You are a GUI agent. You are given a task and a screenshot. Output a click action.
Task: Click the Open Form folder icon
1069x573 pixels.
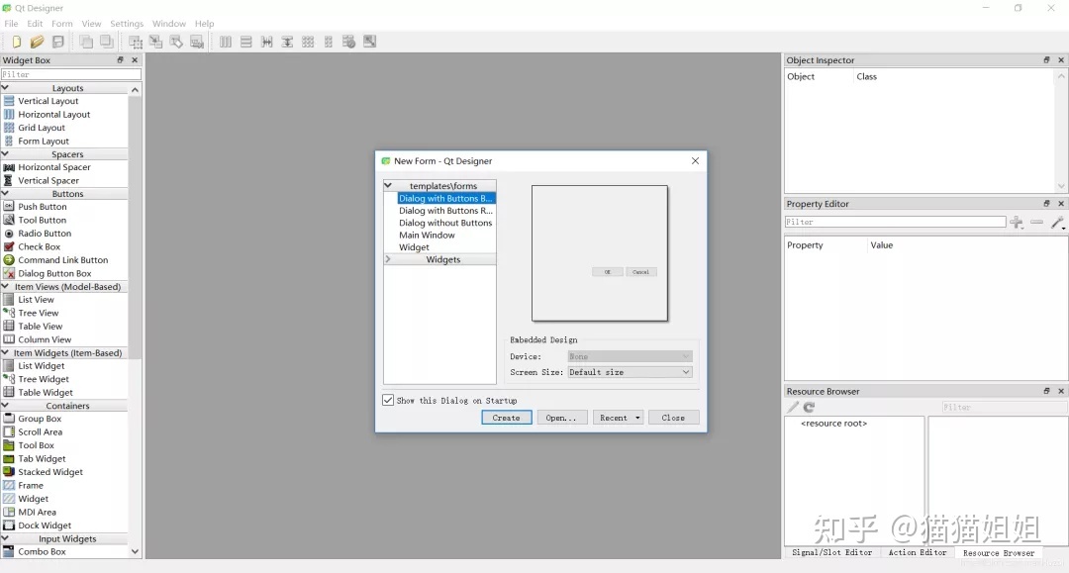click(x=37, y=42)
